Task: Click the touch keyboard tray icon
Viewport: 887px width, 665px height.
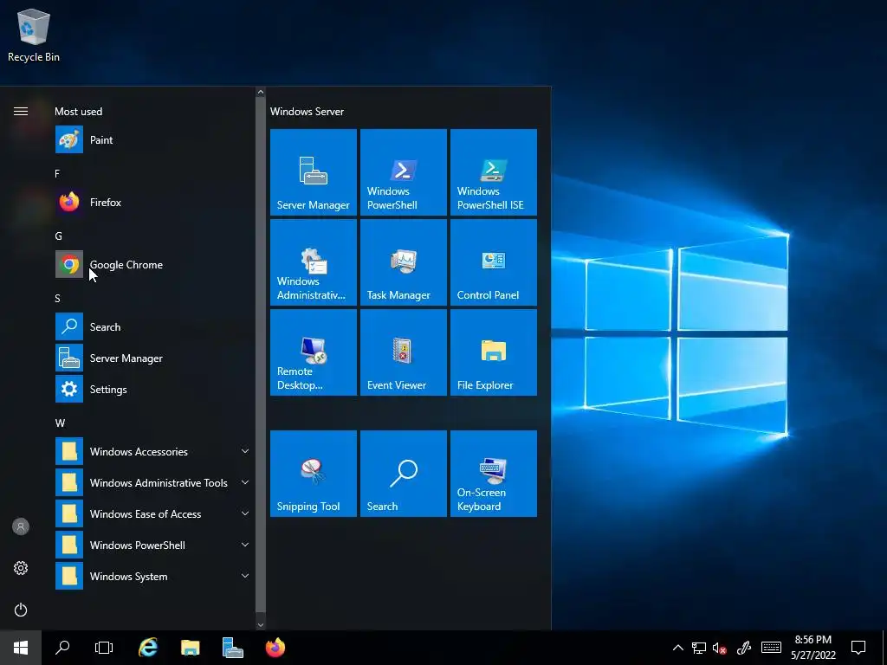Action: (x=771, y=648)
